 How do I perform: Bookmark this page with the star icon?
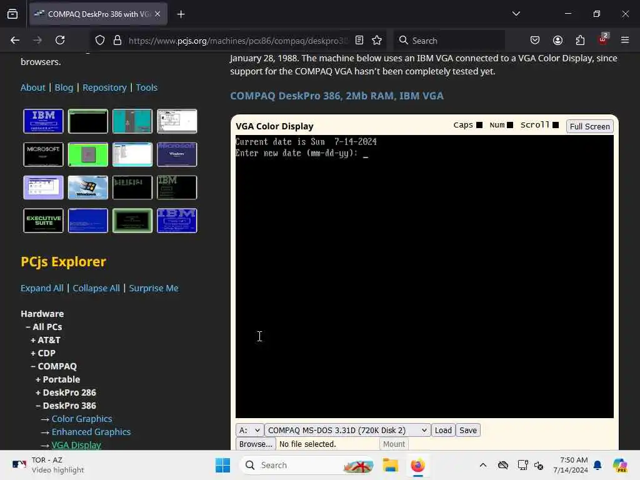click(377, 40)
